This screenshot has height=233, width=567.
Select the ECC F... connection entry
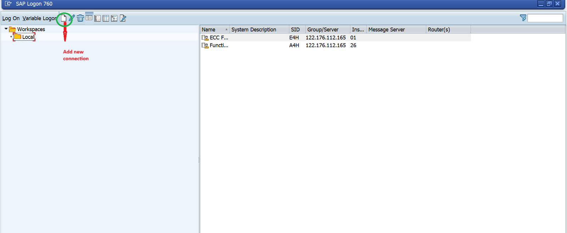(x=219, y=37)
